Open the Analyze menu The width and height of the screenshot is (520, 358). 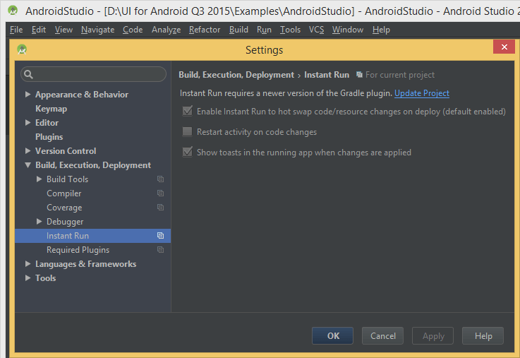(x=166, y=30)
